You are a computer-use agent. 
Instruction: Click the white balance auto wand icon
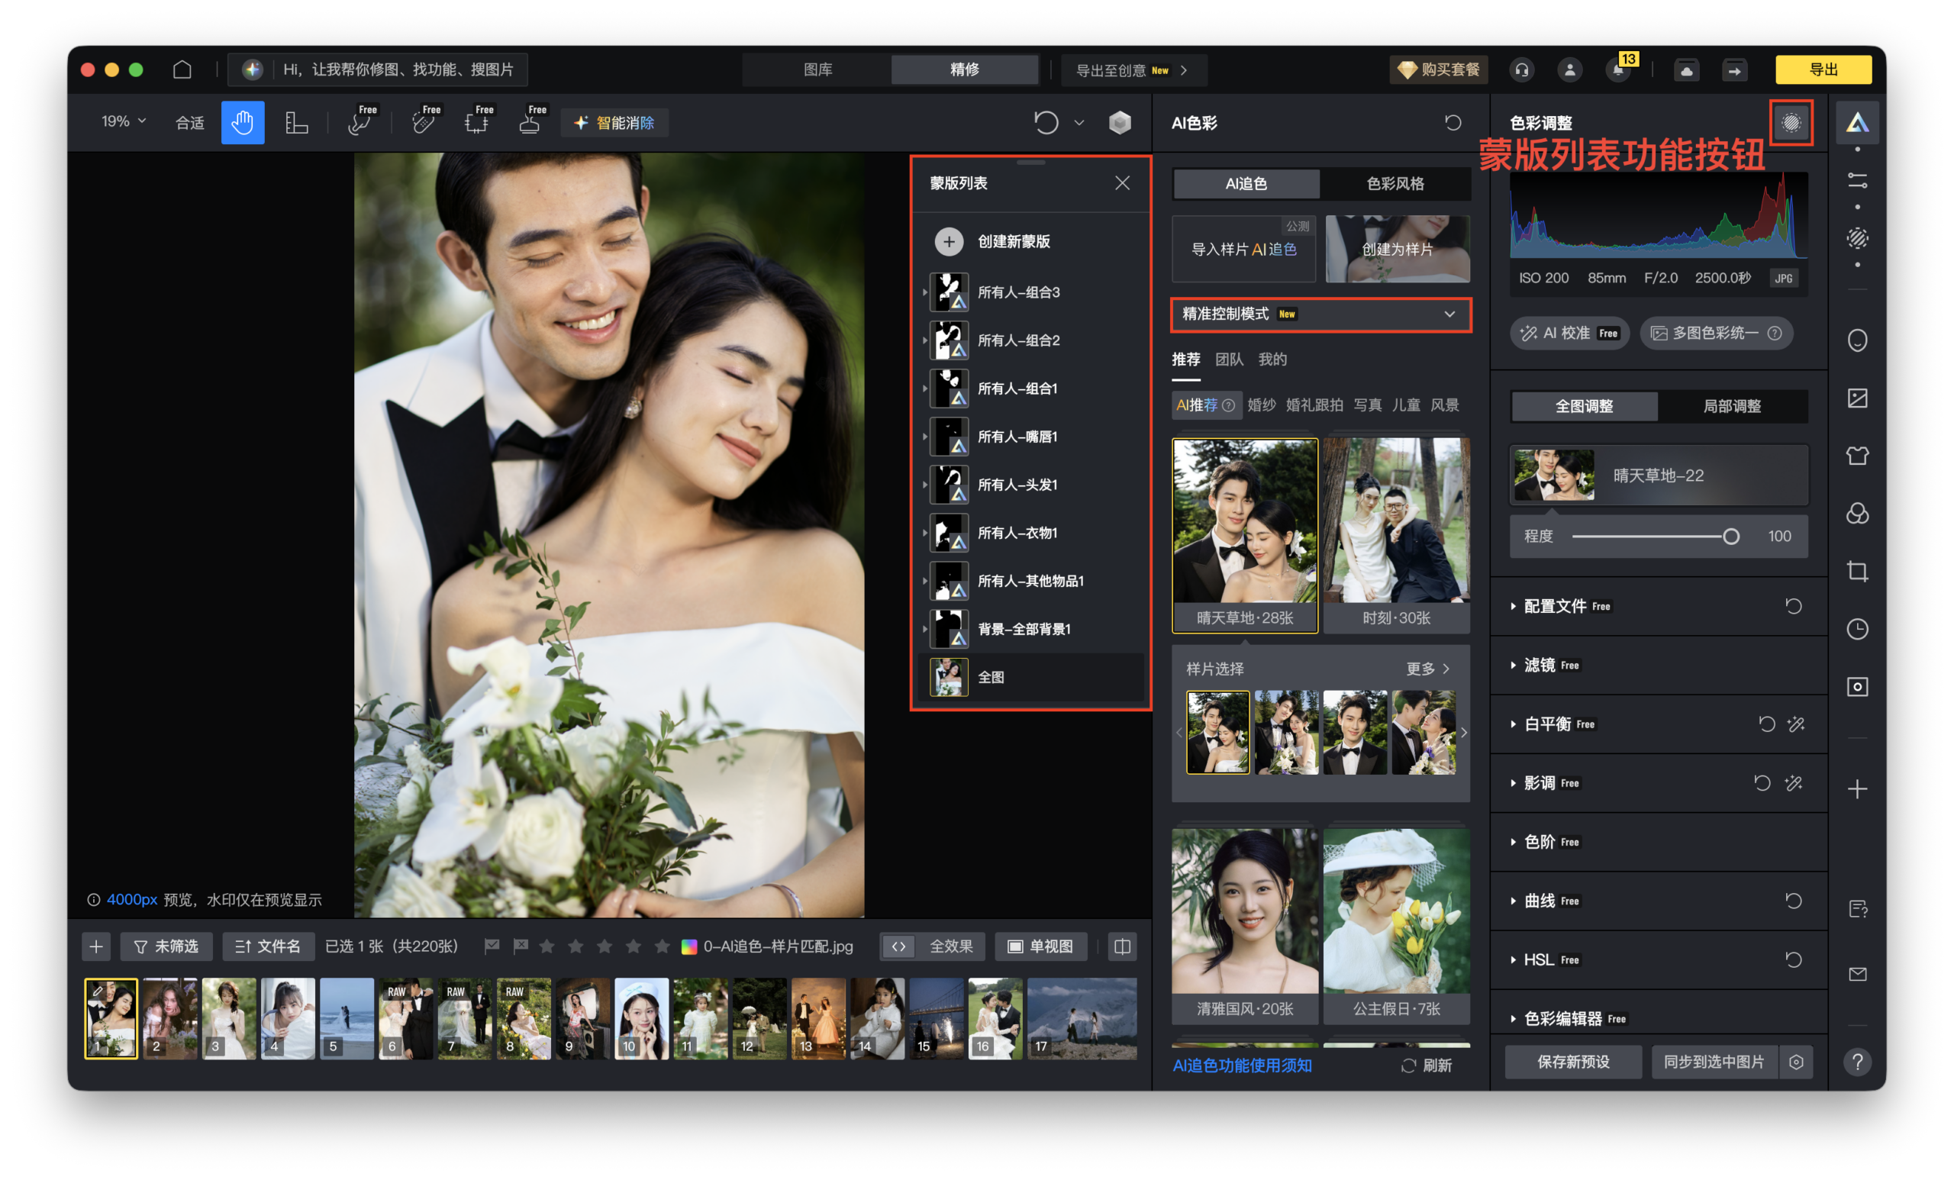(1795, 724)
